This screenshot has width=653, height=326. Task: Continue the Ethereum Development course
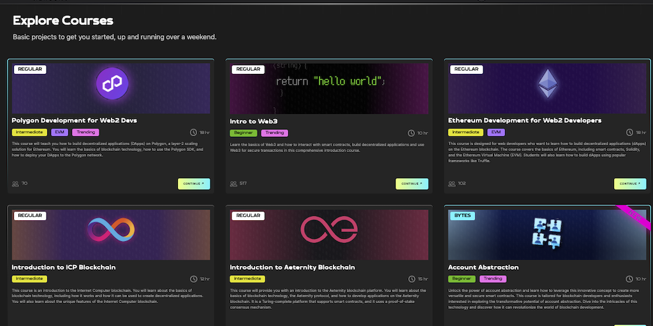point(630,184)
